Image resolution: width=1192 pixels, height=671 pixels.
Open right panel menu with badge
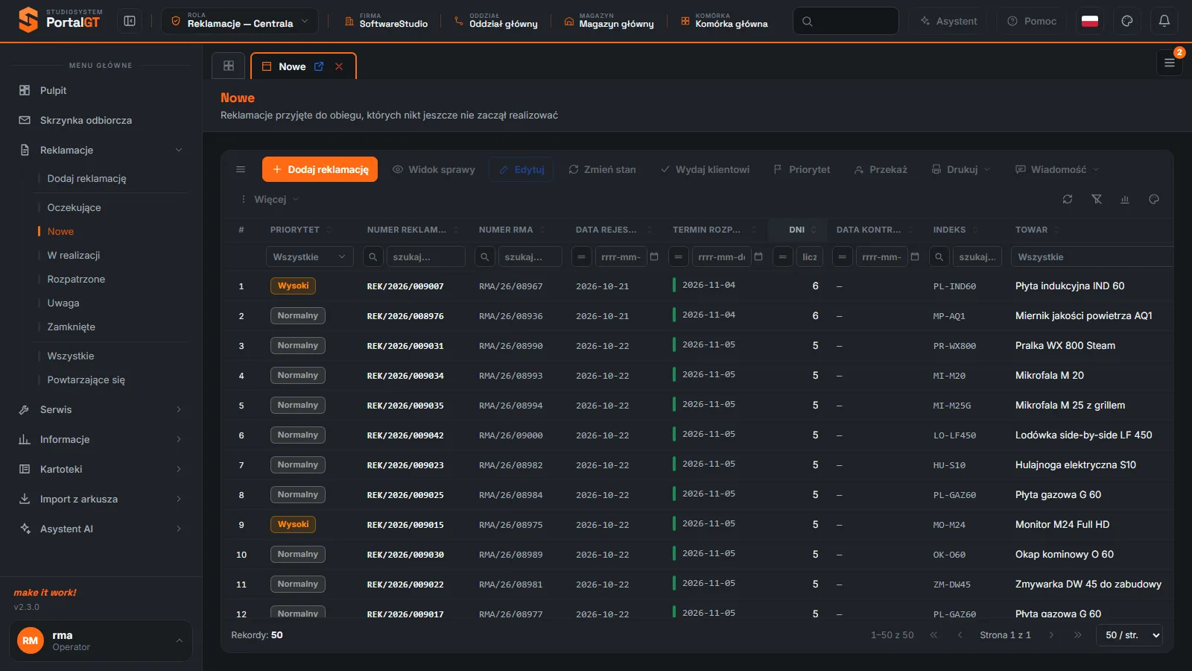point(1170,63)
